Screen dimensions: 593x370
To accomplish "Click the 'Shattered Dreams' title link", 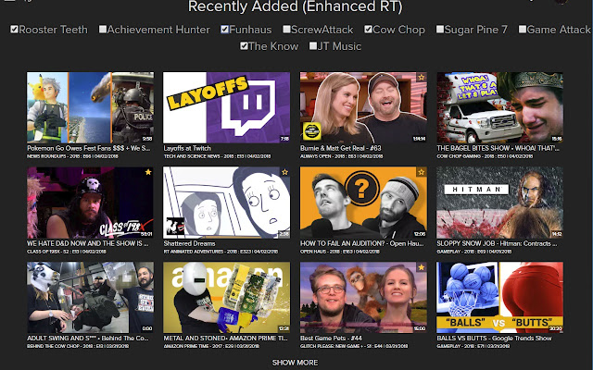I will pos(189,243).
